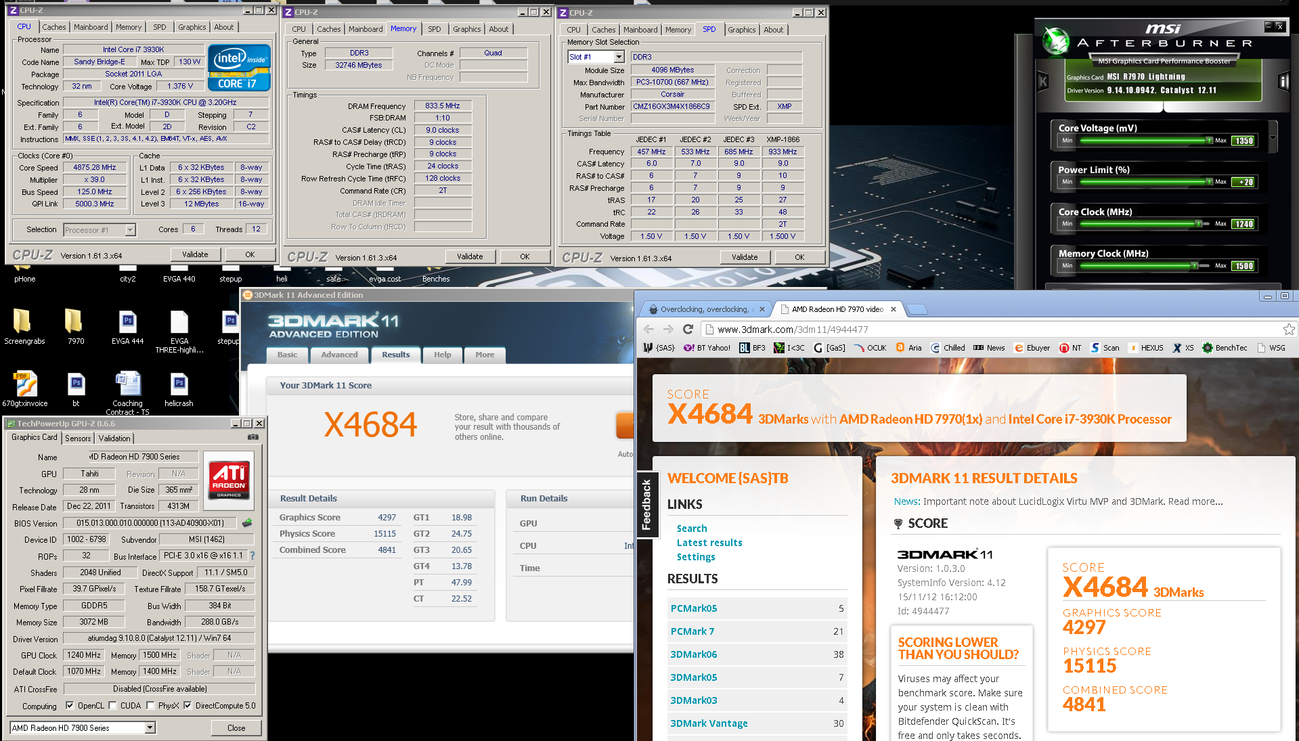The height and width of the screenshot is (741, 1299).
Task: Click OK in the SPD CPU-Z window
Action: pyautogui.click(x=799, y=257)
